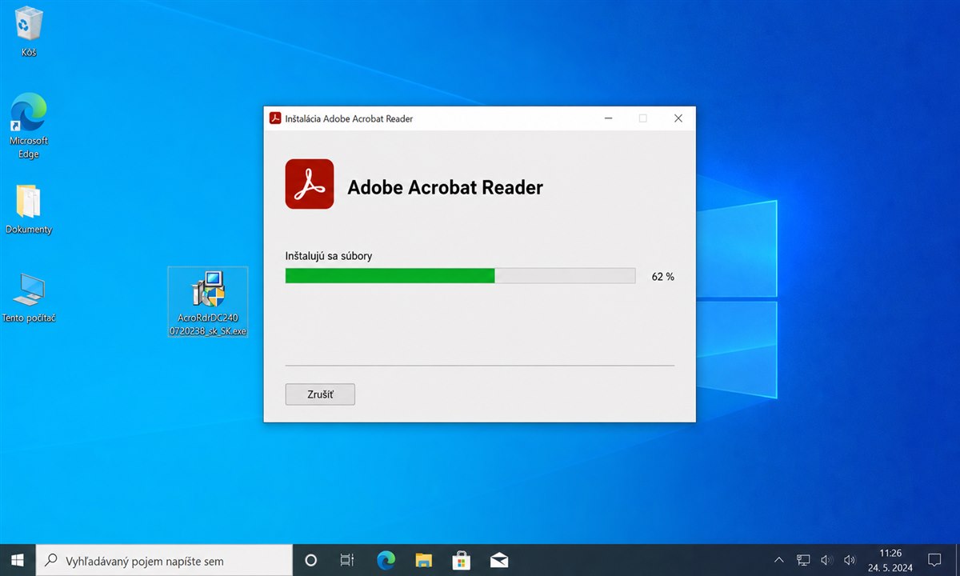Click the Adobe Acrobat Reader logo in the installer
The height and width of the screenshot is (576, 960).
click(310, 184)
